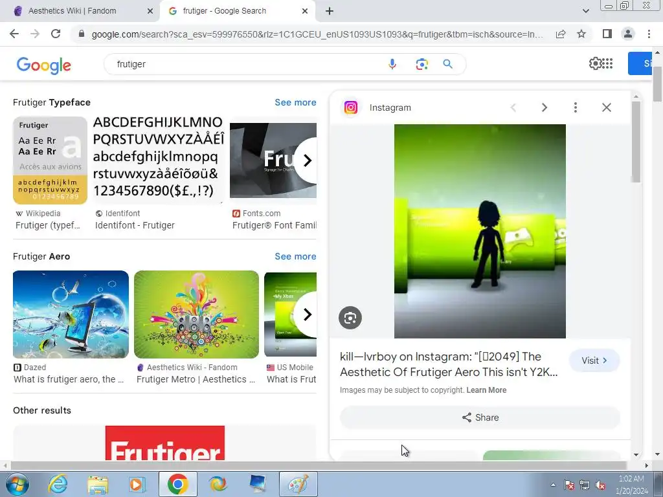663x497 pixels.
Task: Open the Chrome profile icon
Action: click(628, 34)
